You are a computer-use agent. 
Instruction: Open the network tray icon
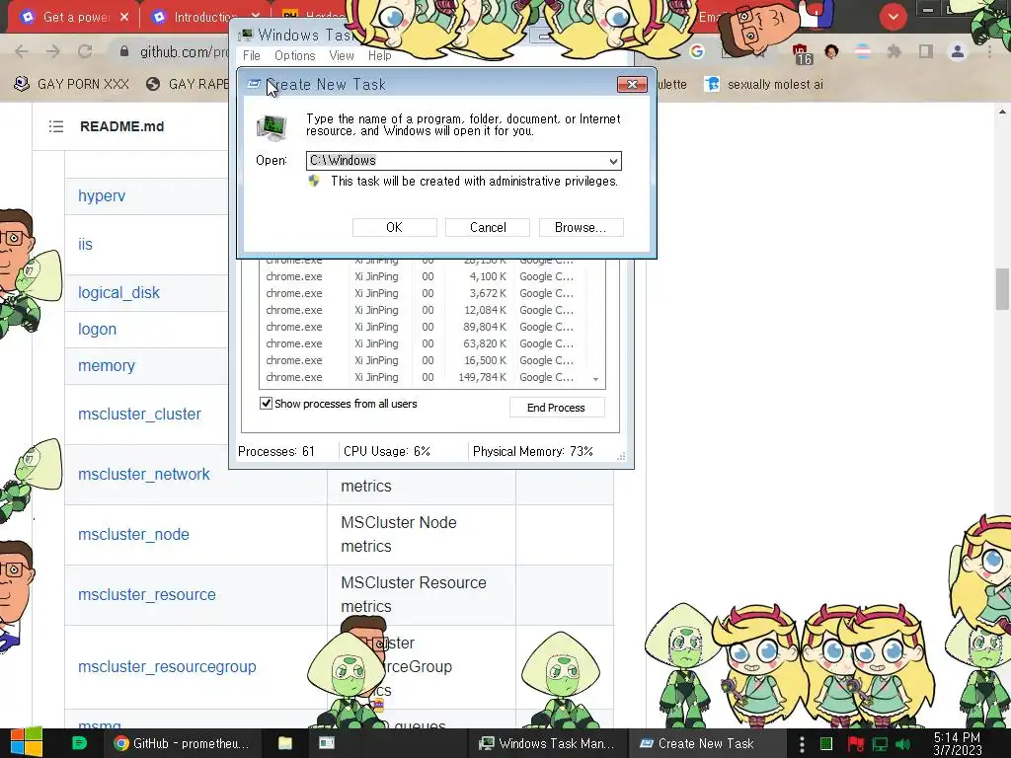click(880, 744)
